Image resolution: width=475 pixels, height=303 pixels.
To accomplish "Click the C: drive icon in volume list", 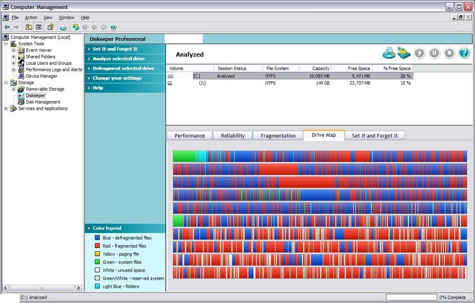I will point(170,76).
